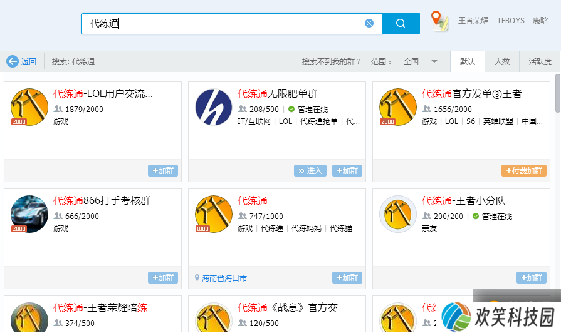Select hot keyword TFBOYS

coord(511,21)
